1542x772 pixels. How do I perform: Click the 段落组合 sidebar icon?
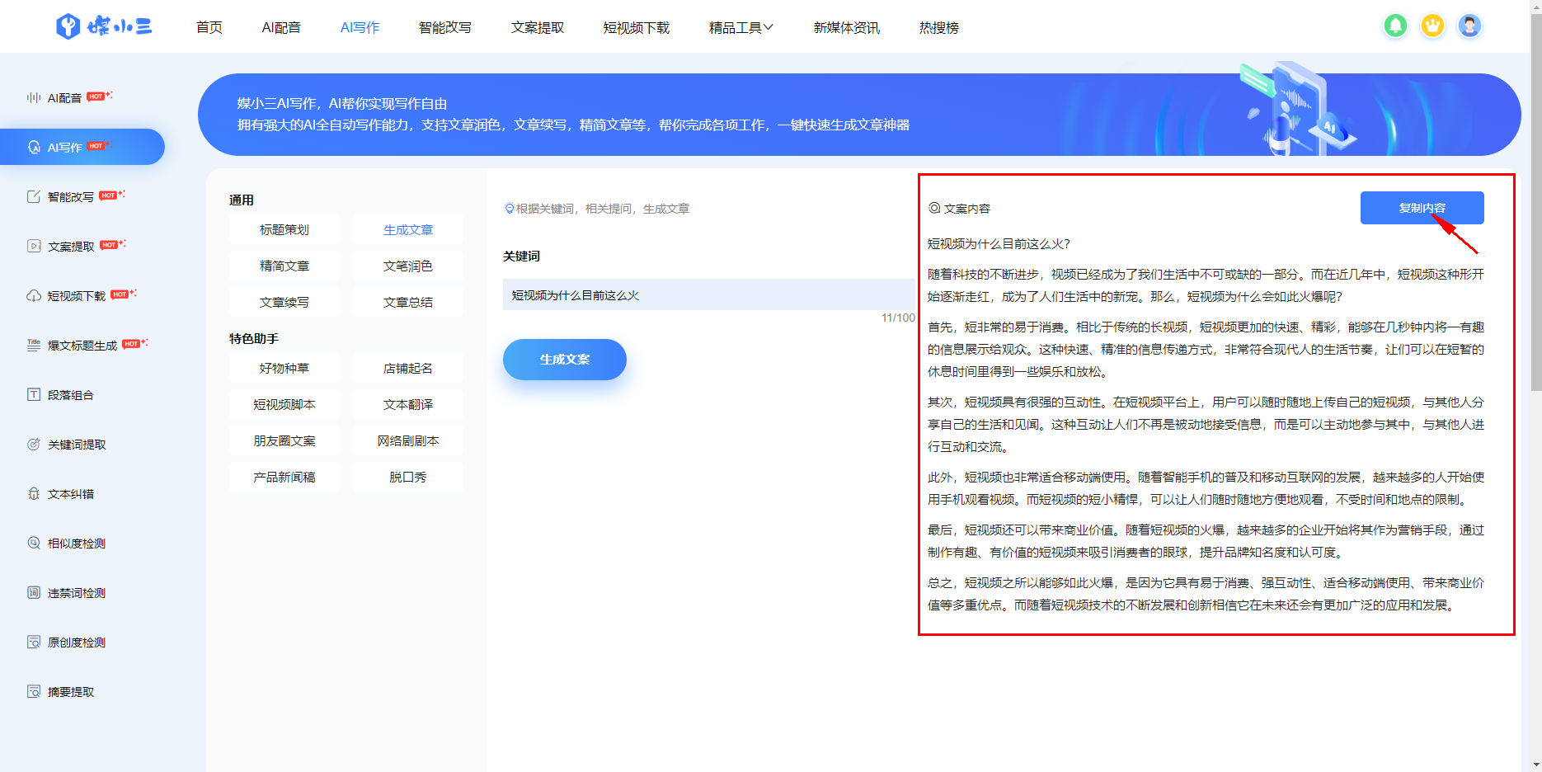34,394
